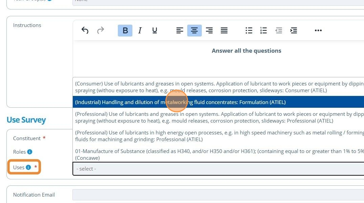Decrease indent of the paragraph
This screenshot has height=203, width=364.
(279, 30)
